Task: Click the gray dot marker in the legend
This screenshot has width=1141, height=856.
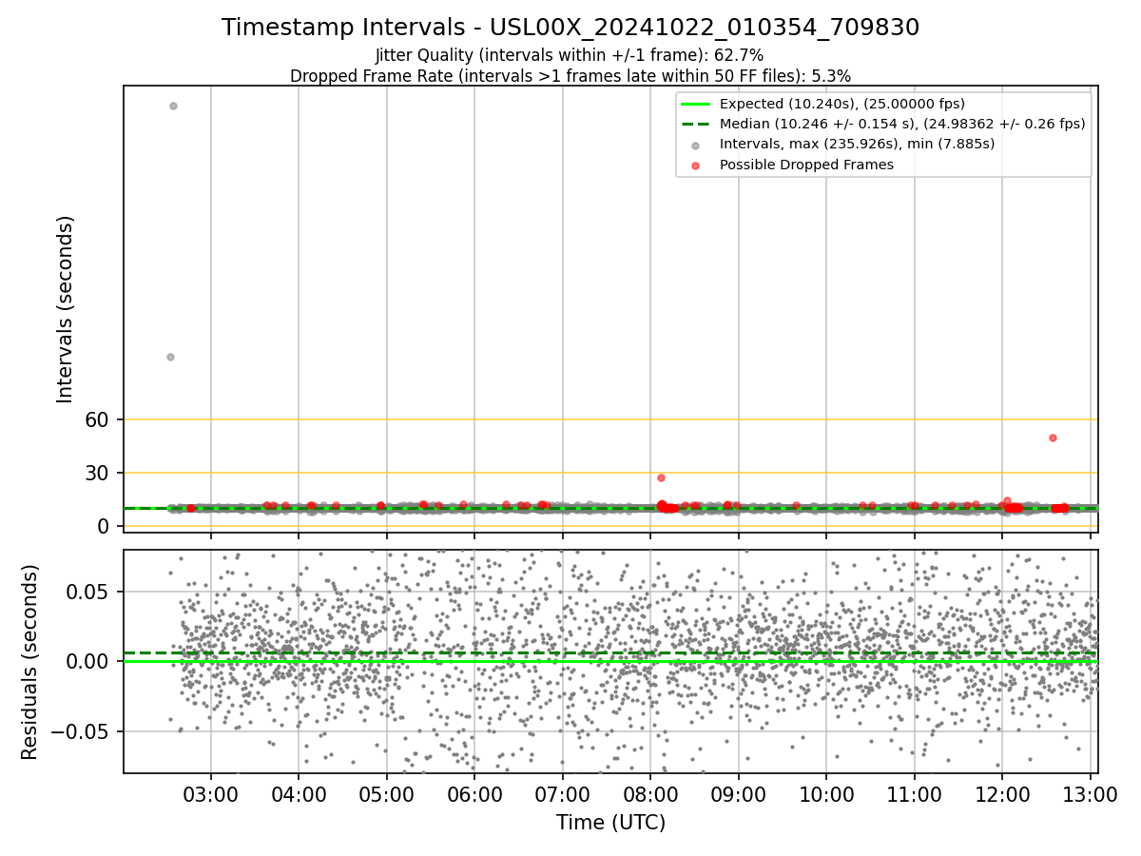Action: tap(695, 146)
